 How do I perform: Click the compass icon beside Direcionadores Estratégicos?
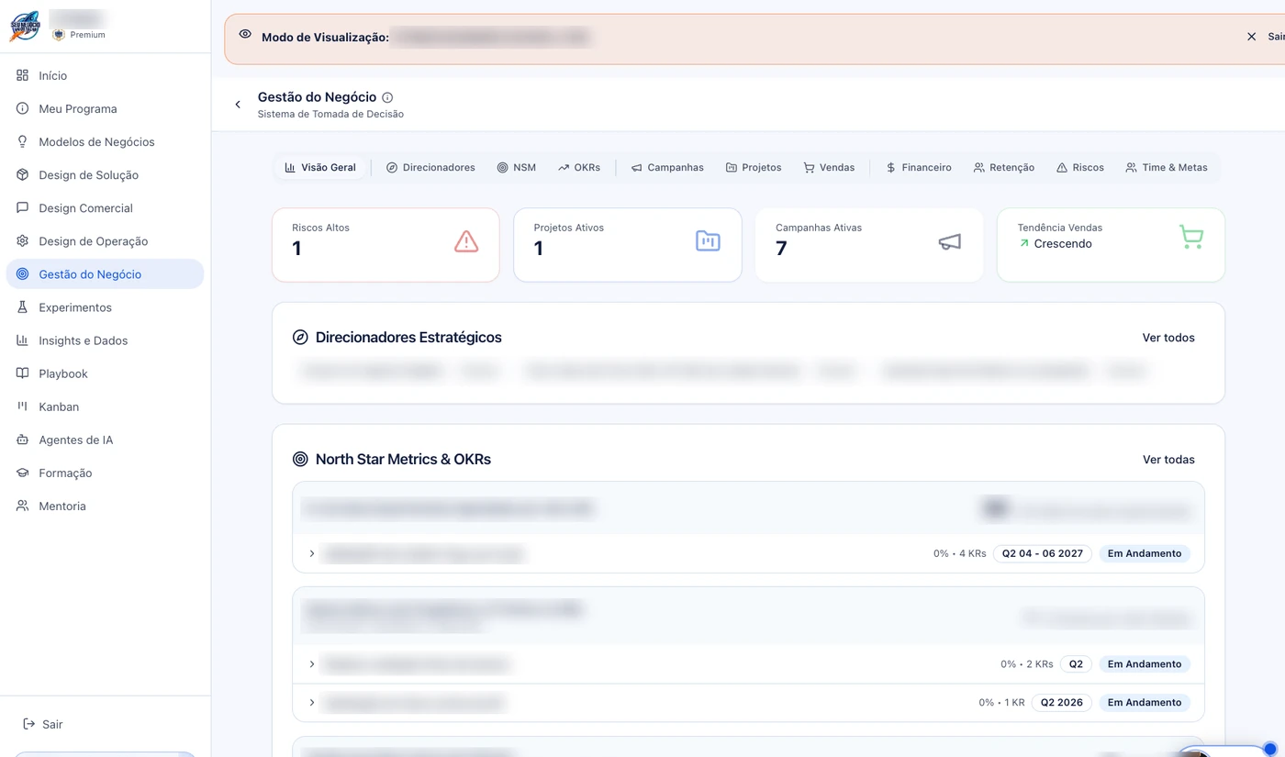300,338
